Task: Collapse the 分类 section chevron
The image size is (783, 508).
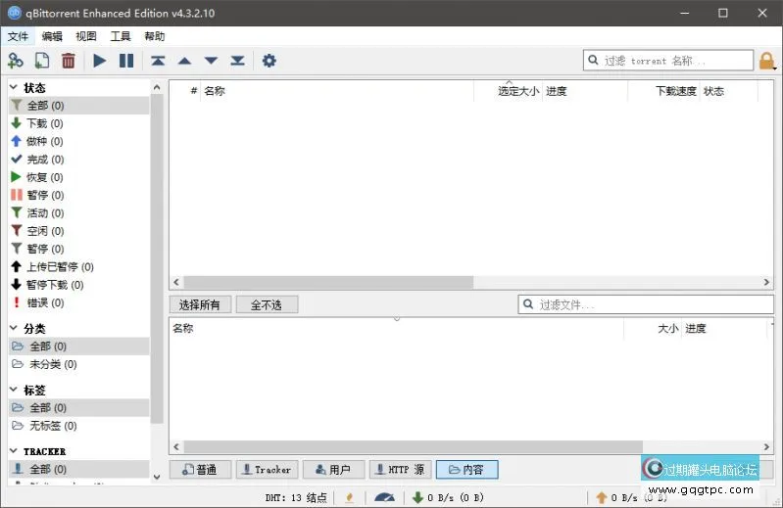Action: [x=14, y=329]
